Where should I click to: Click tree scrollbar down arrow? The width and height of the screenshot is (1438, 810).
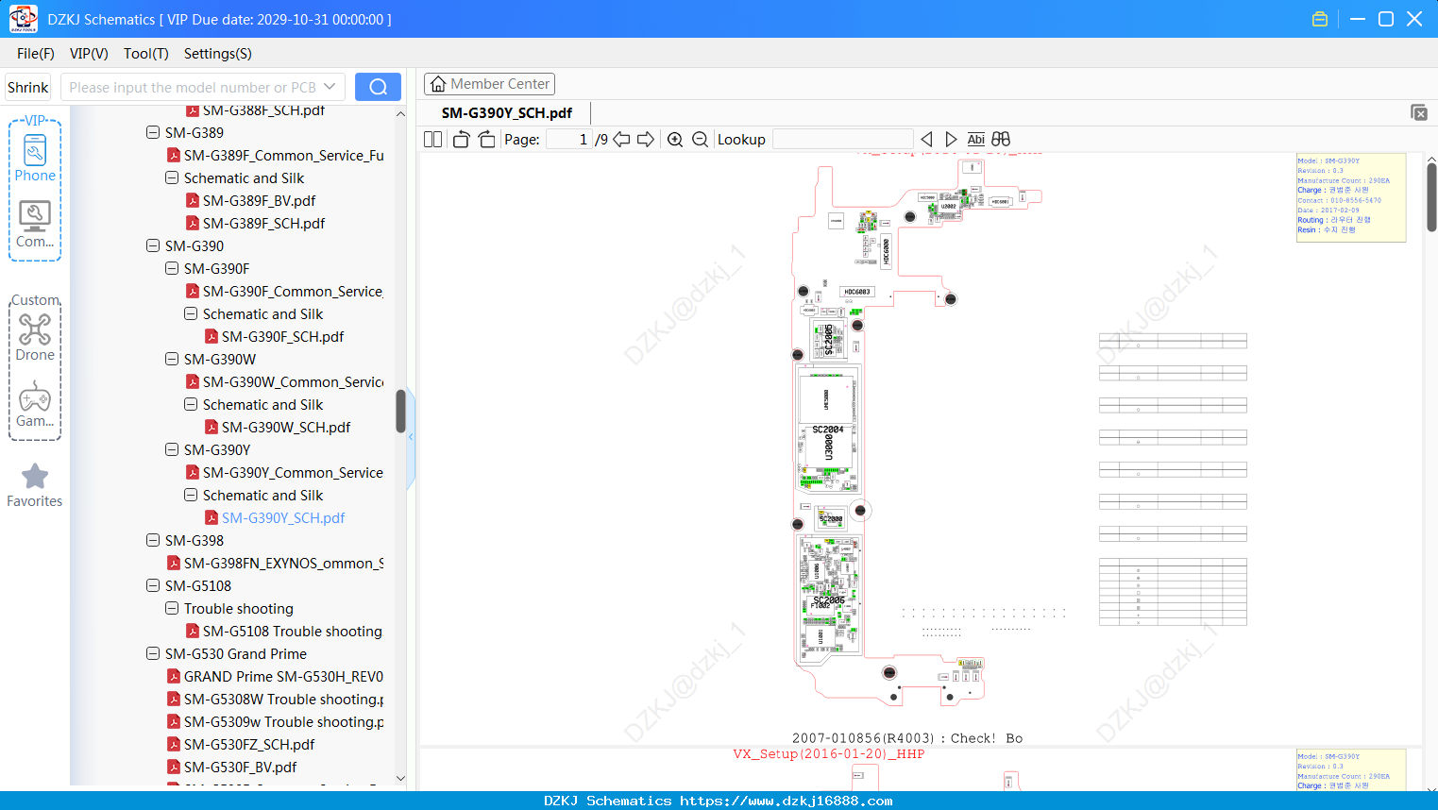point(400,778)
